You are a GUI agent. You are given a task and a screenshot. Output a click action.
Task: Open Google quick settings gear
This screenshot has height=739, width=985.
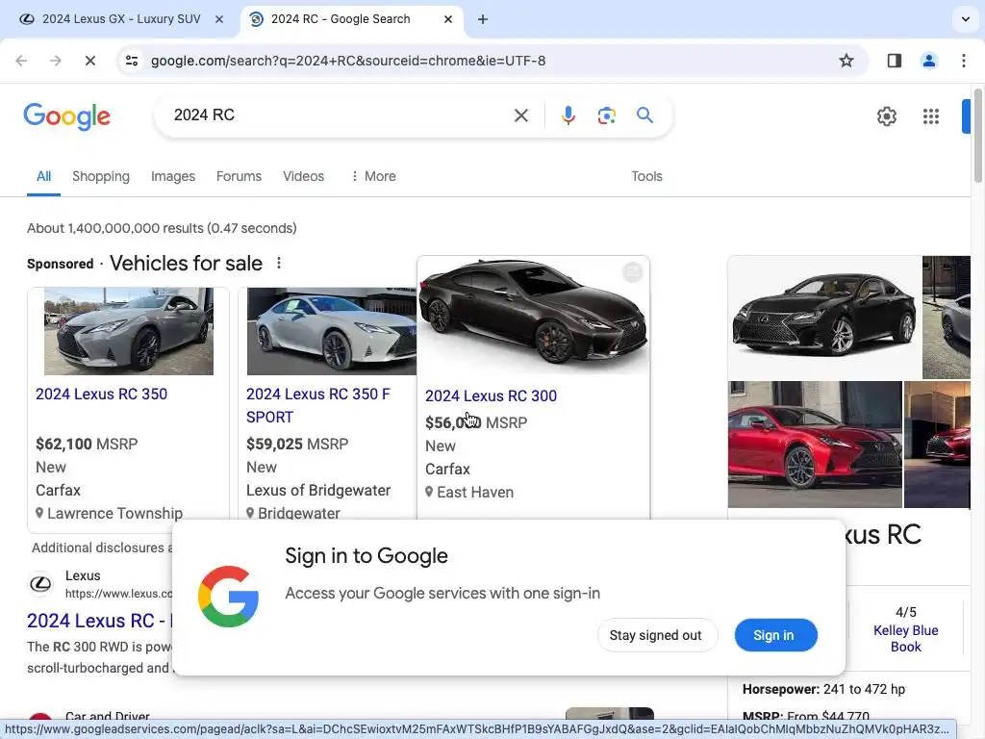tap(886, 116)
